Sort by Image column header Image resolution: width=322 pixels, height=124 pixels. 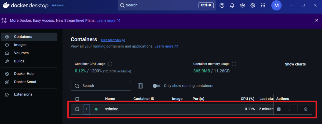point(177,99)
